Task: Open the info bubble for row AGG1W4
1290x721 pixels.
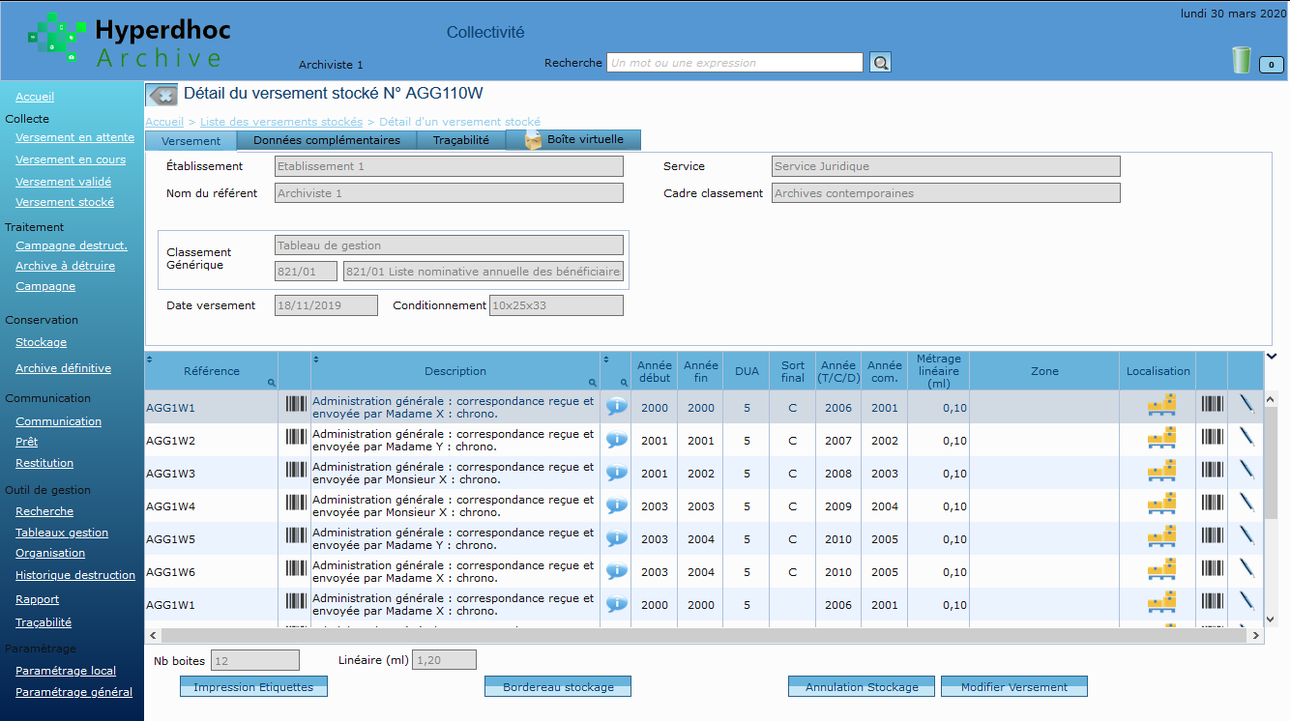Action: pyautogui.click(x=616, y=505)
